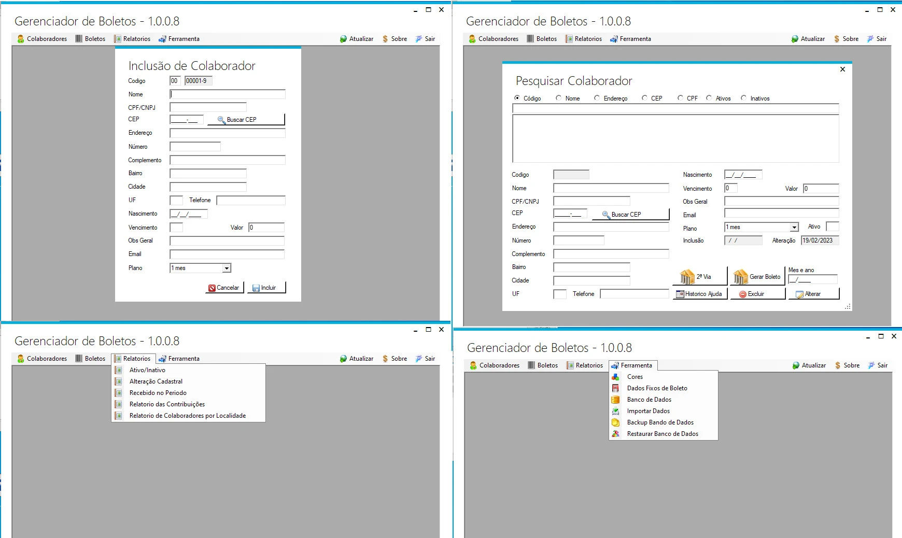This screenshot has width=902, height=538.
Task: Click the Mes e ano field
Action: [x=812, y=279]
